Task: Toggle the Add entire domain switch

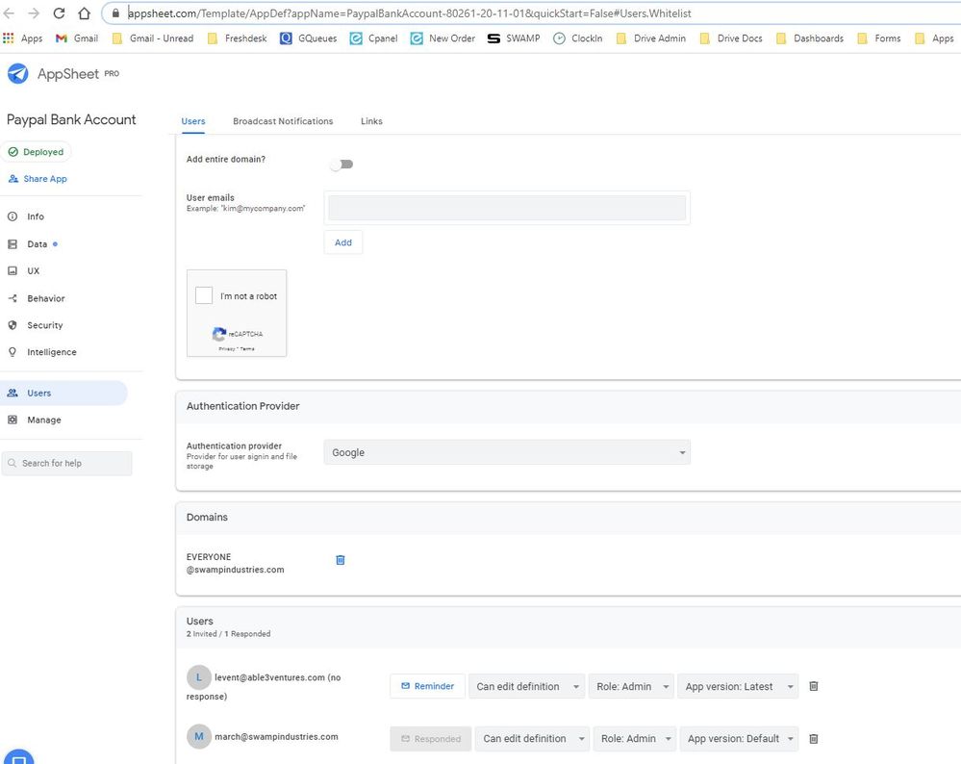Action: 342,165
